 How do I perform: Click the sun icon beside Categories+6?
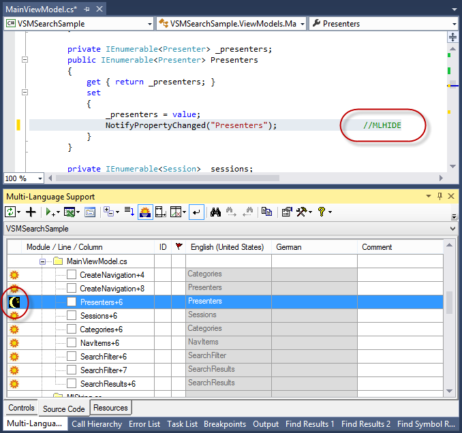13,329
